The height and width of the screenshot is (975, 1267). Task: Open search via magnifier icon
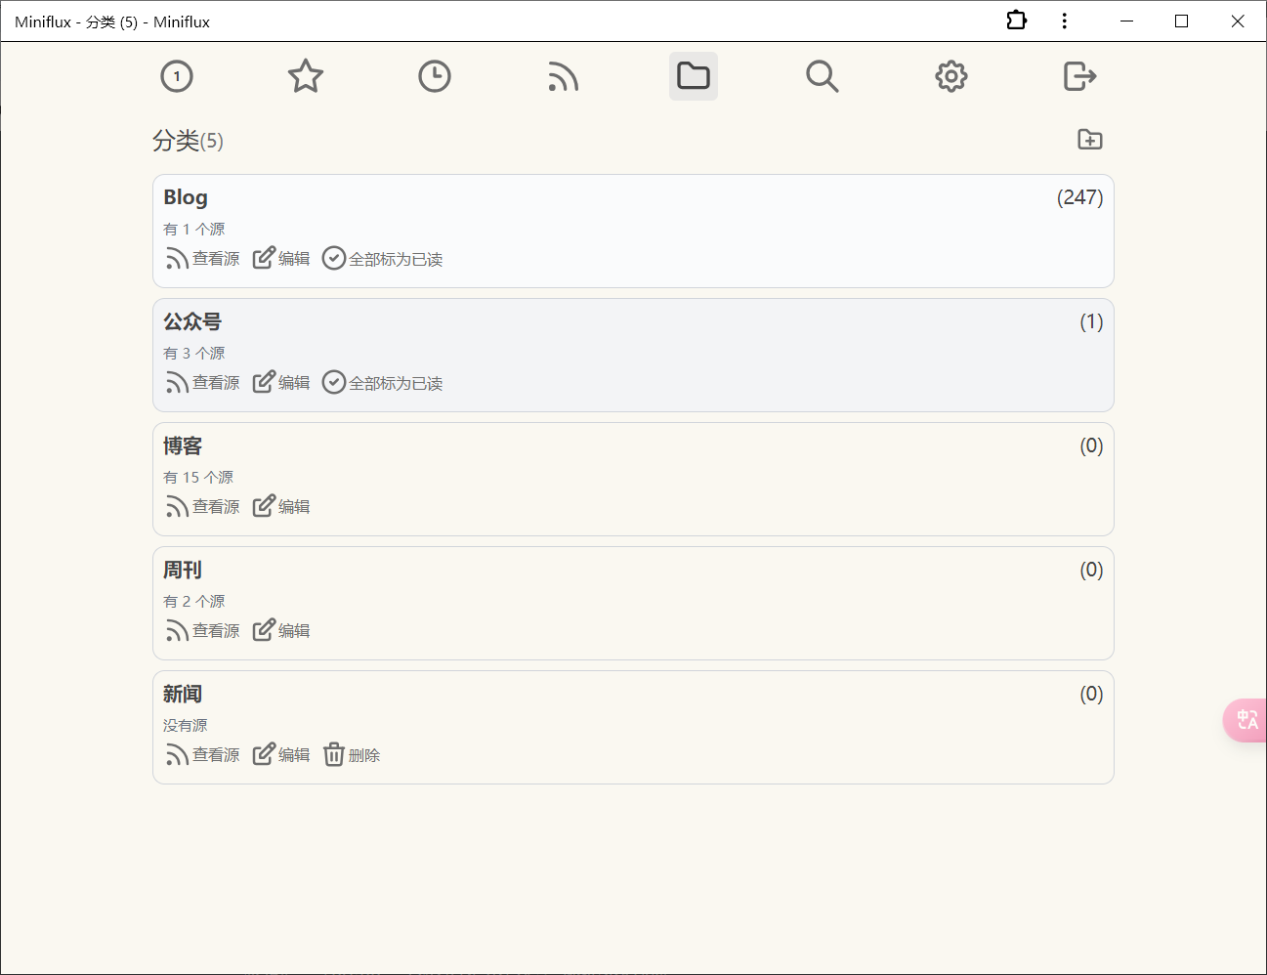click(823, 76)
